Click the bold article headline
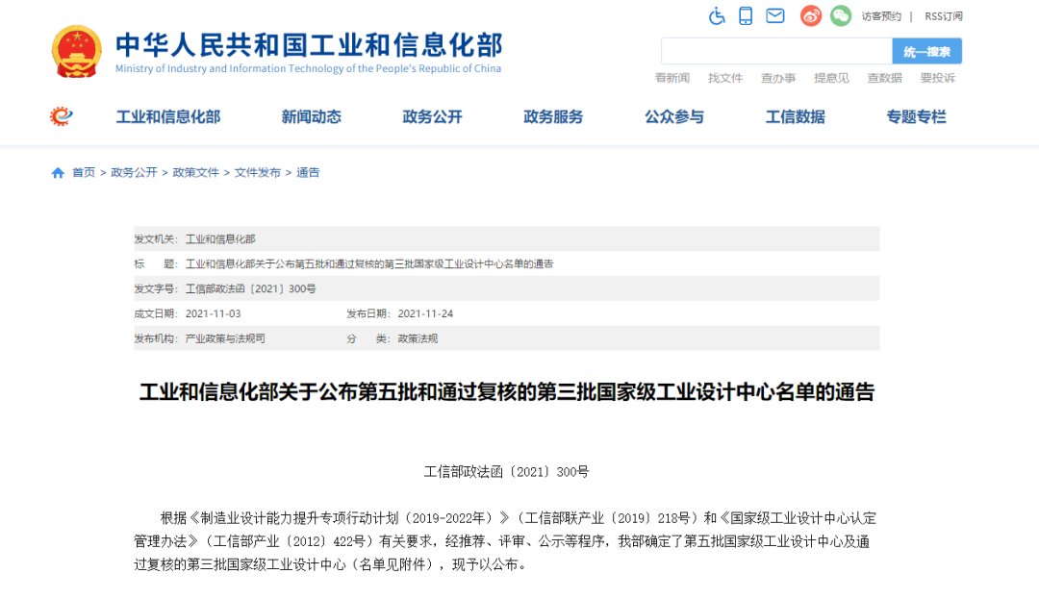 [507, 392]
